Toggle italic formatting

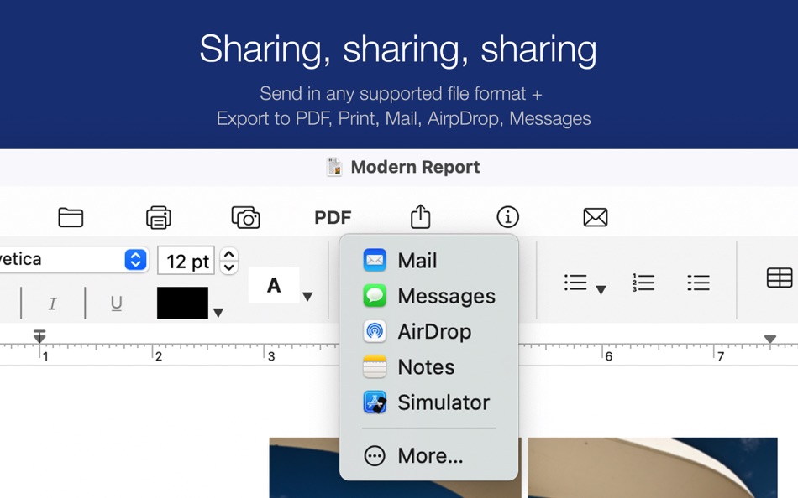[x=52, y=303]
